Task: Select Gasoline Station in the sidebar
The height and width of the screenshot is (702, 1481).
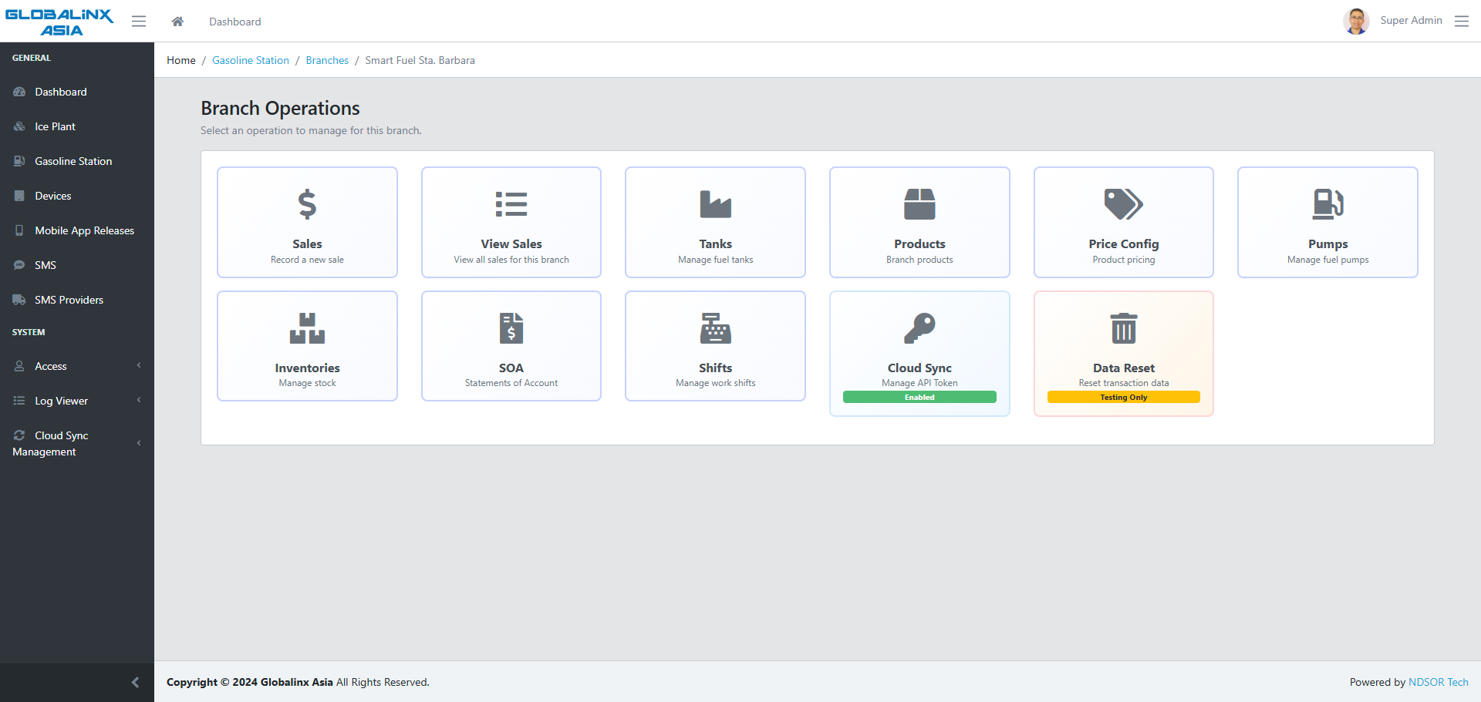Action: tap(77, 161)
